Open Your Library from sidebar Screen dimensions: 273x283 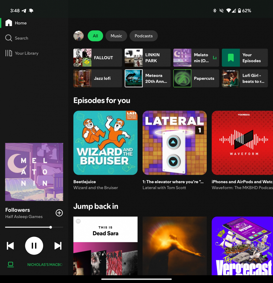coord(22,53)
